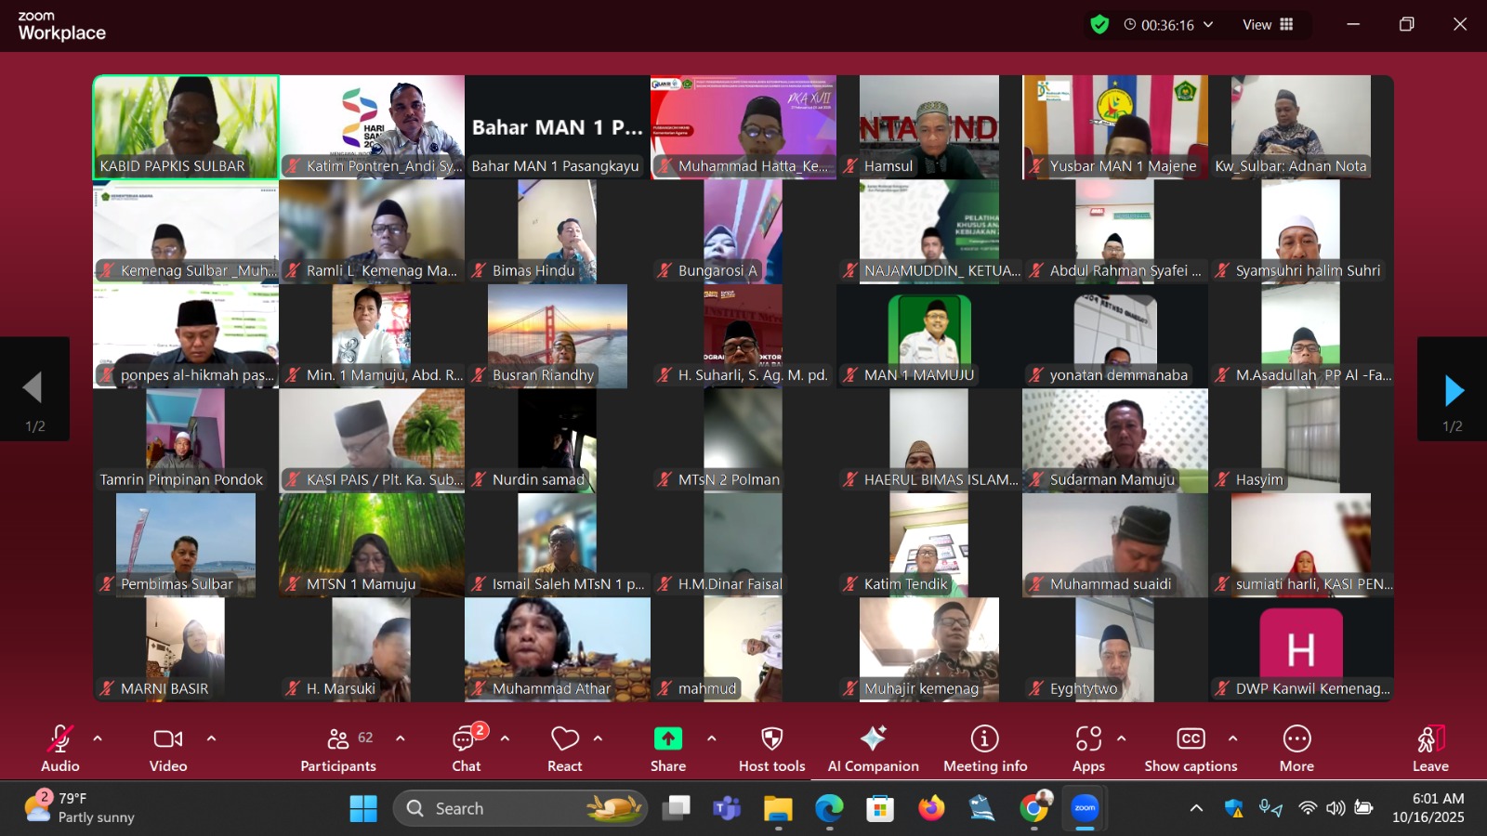Go to next gallery page

(x=1453, y=390)
